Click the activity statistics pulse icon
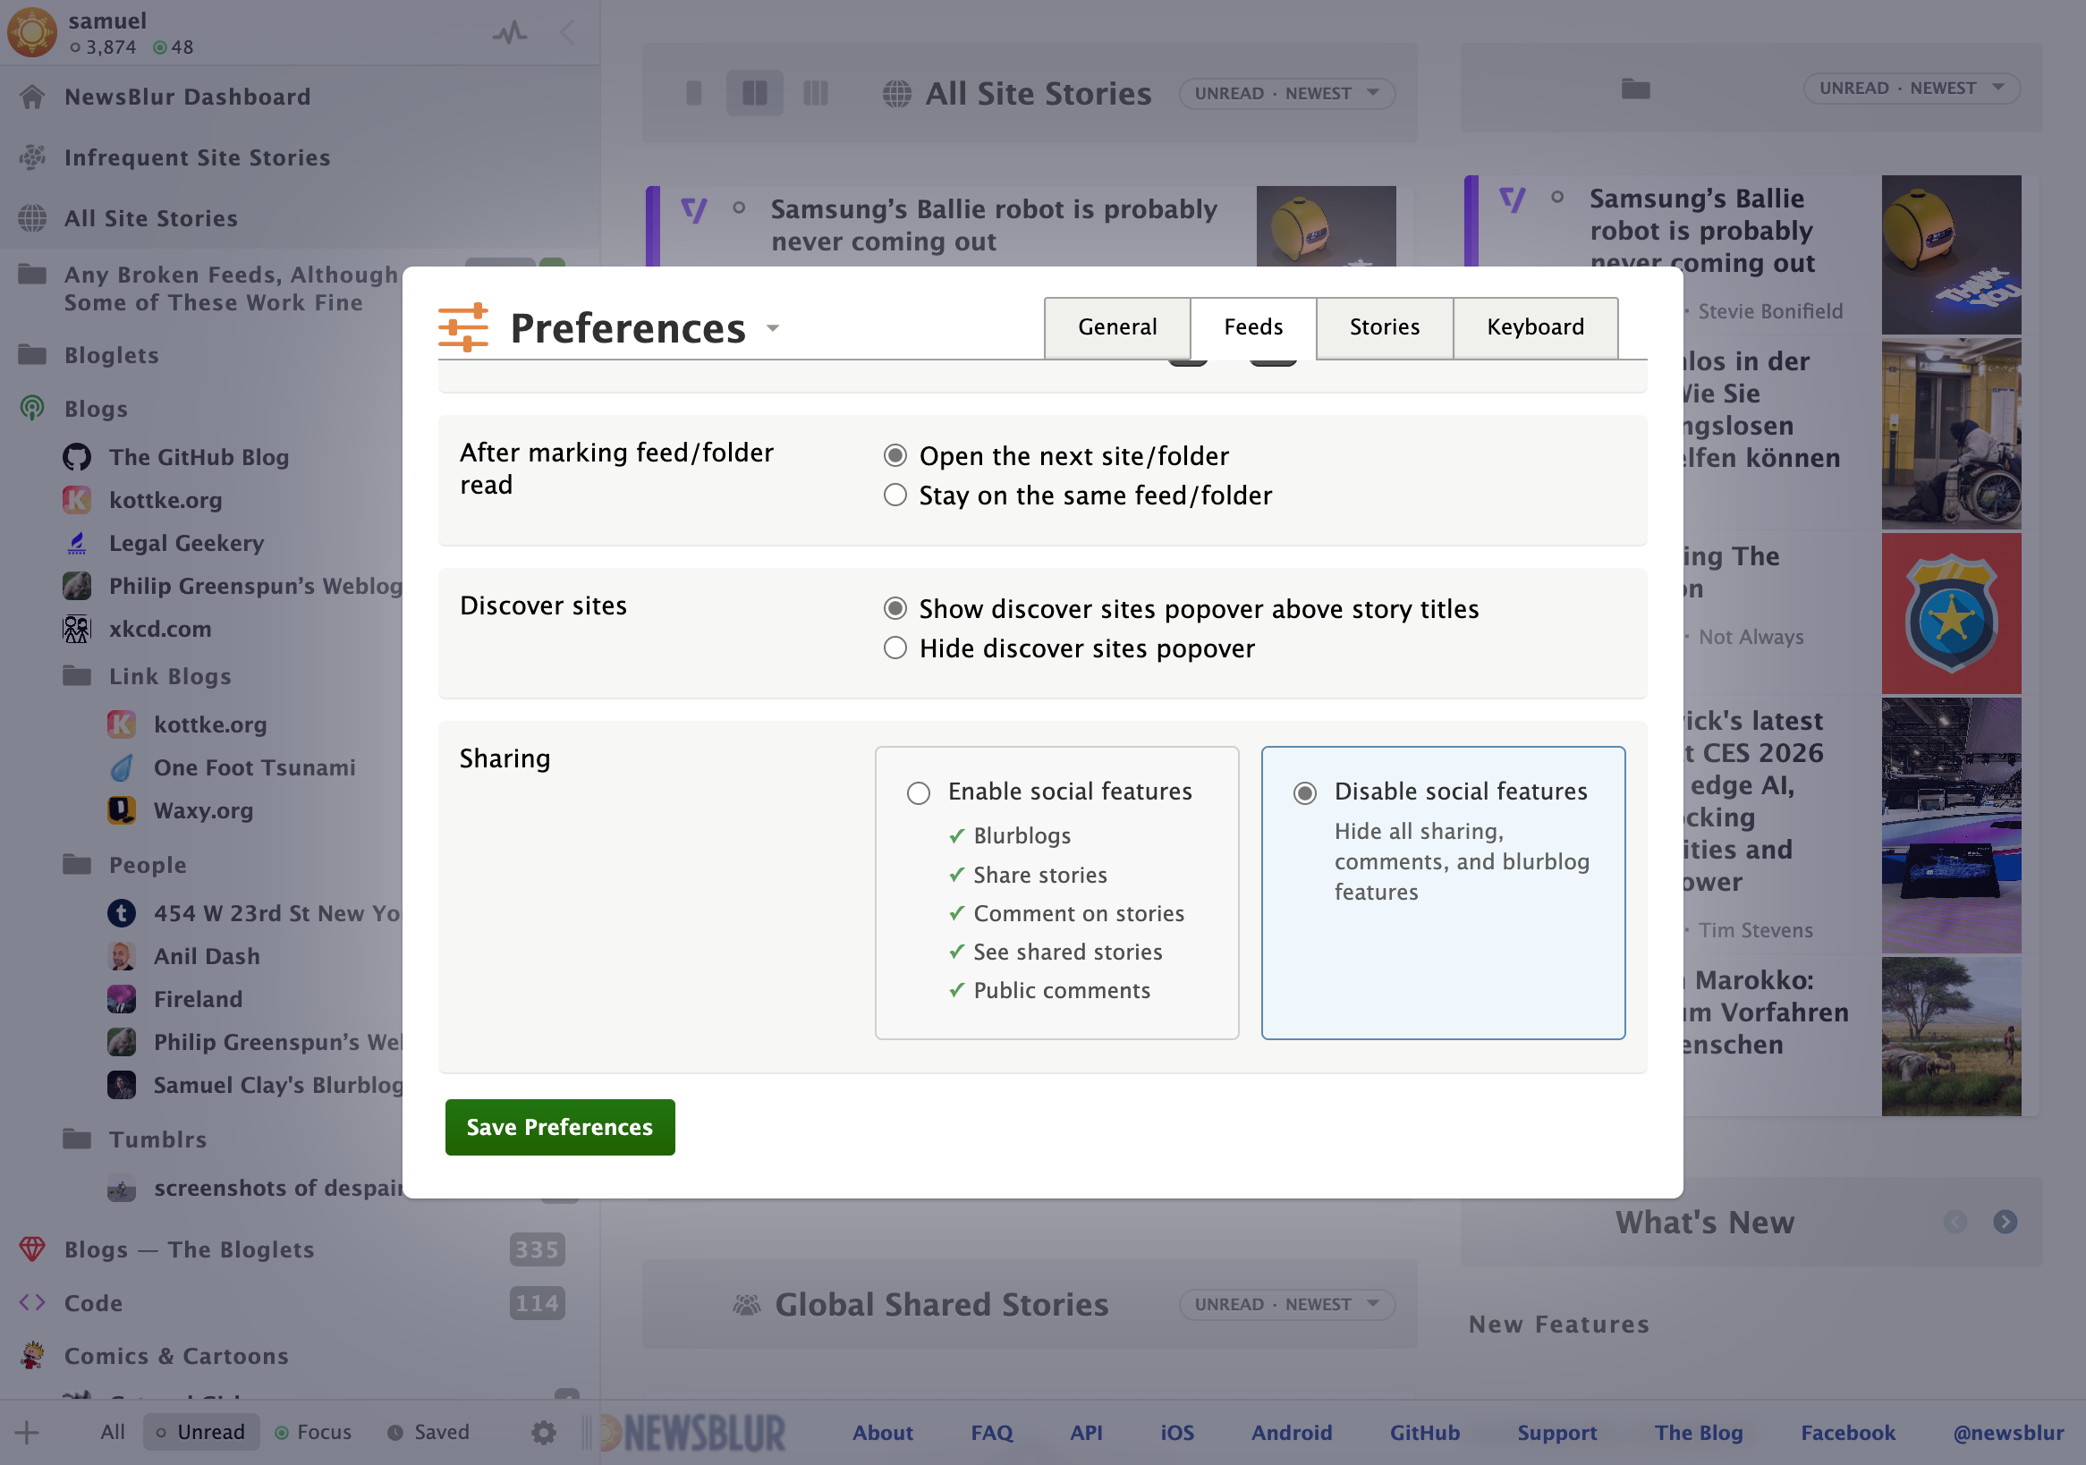This screenshot has width=2086, height=1465. coord(510,34)
